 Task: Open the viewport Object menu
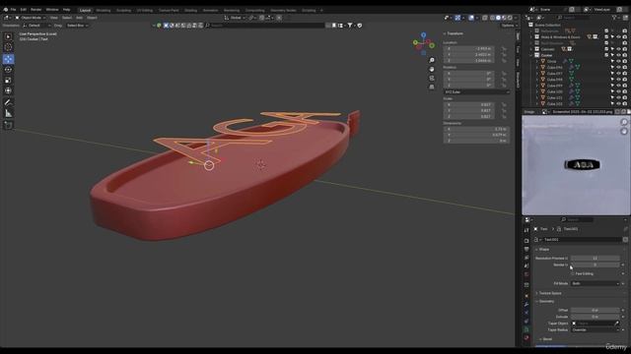[x=92, y=18]
